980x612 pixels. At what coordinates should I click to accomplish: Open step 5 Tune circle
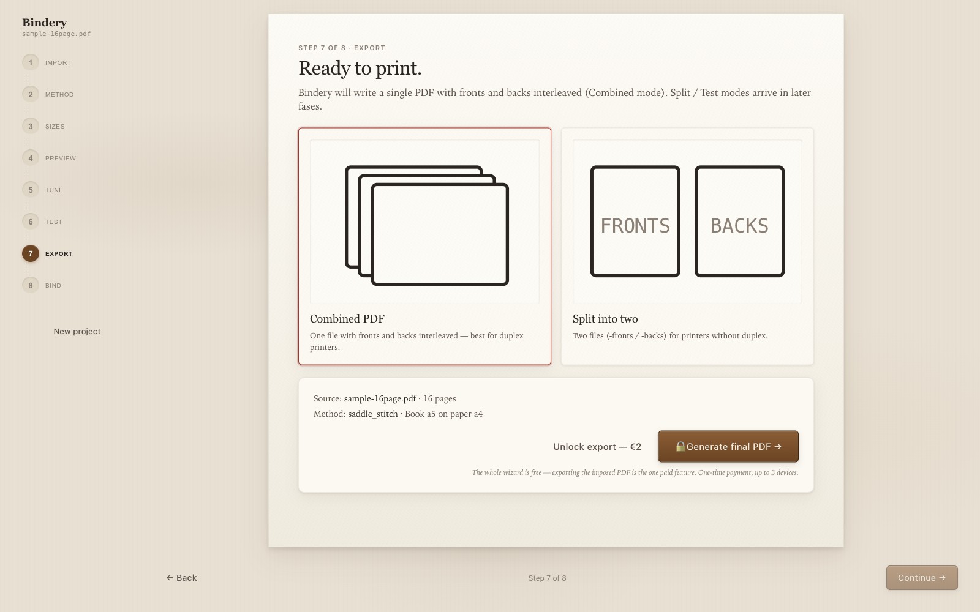[31, 190]
